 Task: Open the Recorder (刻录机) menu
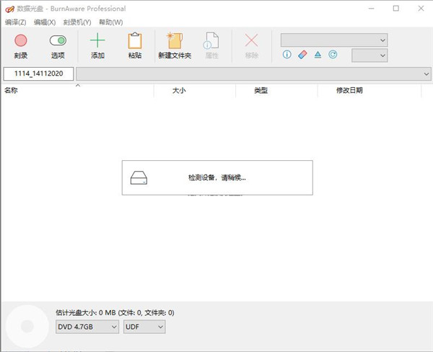(x=77, y=22)
